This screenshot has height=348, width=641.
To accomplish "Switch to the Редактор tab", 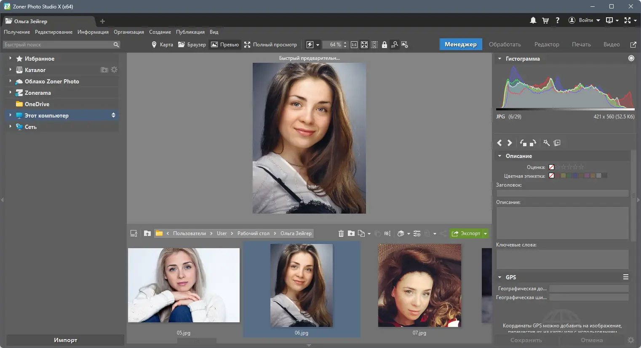I will coord(547,45).
